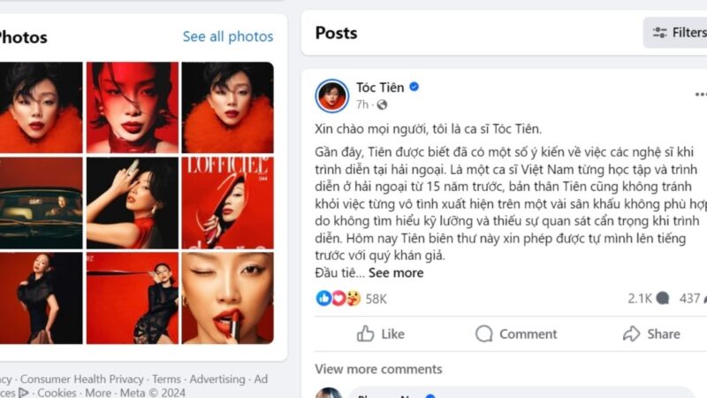The width and height of the screenshot is (707, 398).
Task: Click the Tóc Tiên post avatar picture
Action: (332, 96)
